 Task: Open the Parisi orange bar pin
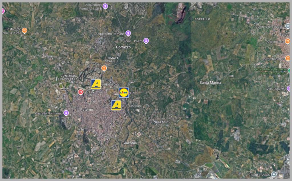pos(104,68)
